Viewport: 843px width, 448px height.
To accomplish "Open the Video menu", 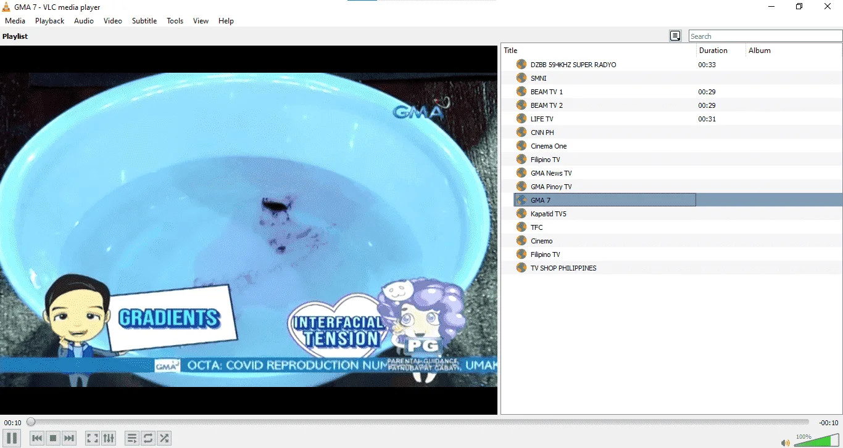I will [113, 21].
